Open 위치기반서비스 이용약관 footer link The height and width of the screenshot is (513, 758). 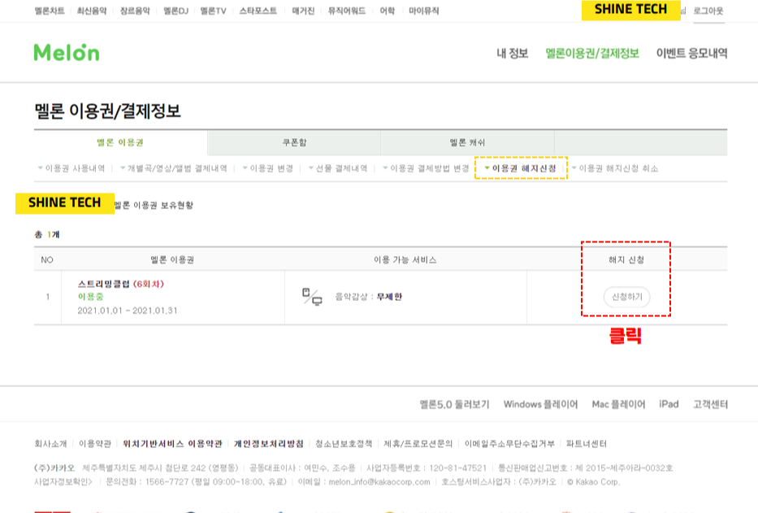[172, 444]
